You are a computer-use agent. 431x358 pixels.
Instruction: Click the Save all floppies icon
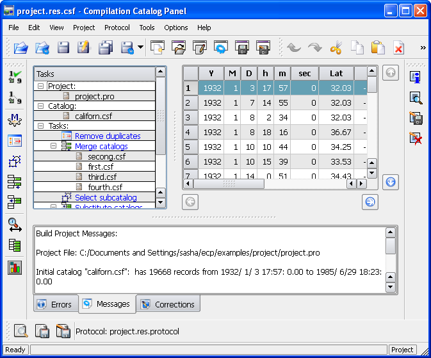[x=105, y=48]
